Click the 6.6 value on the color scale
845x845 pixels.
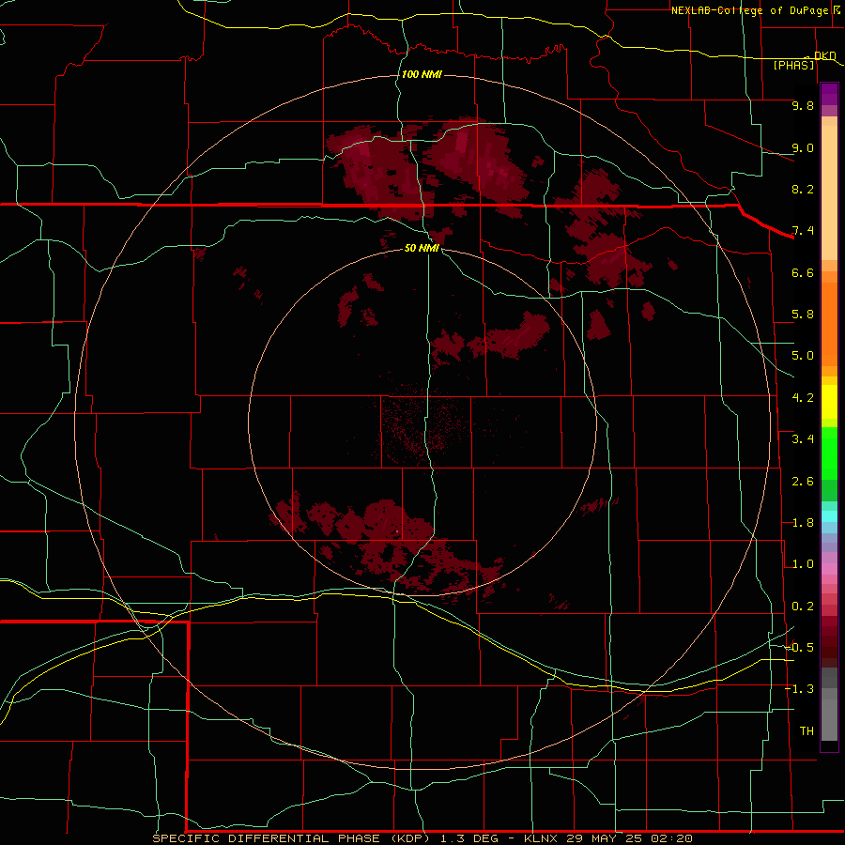pos(803,272)
